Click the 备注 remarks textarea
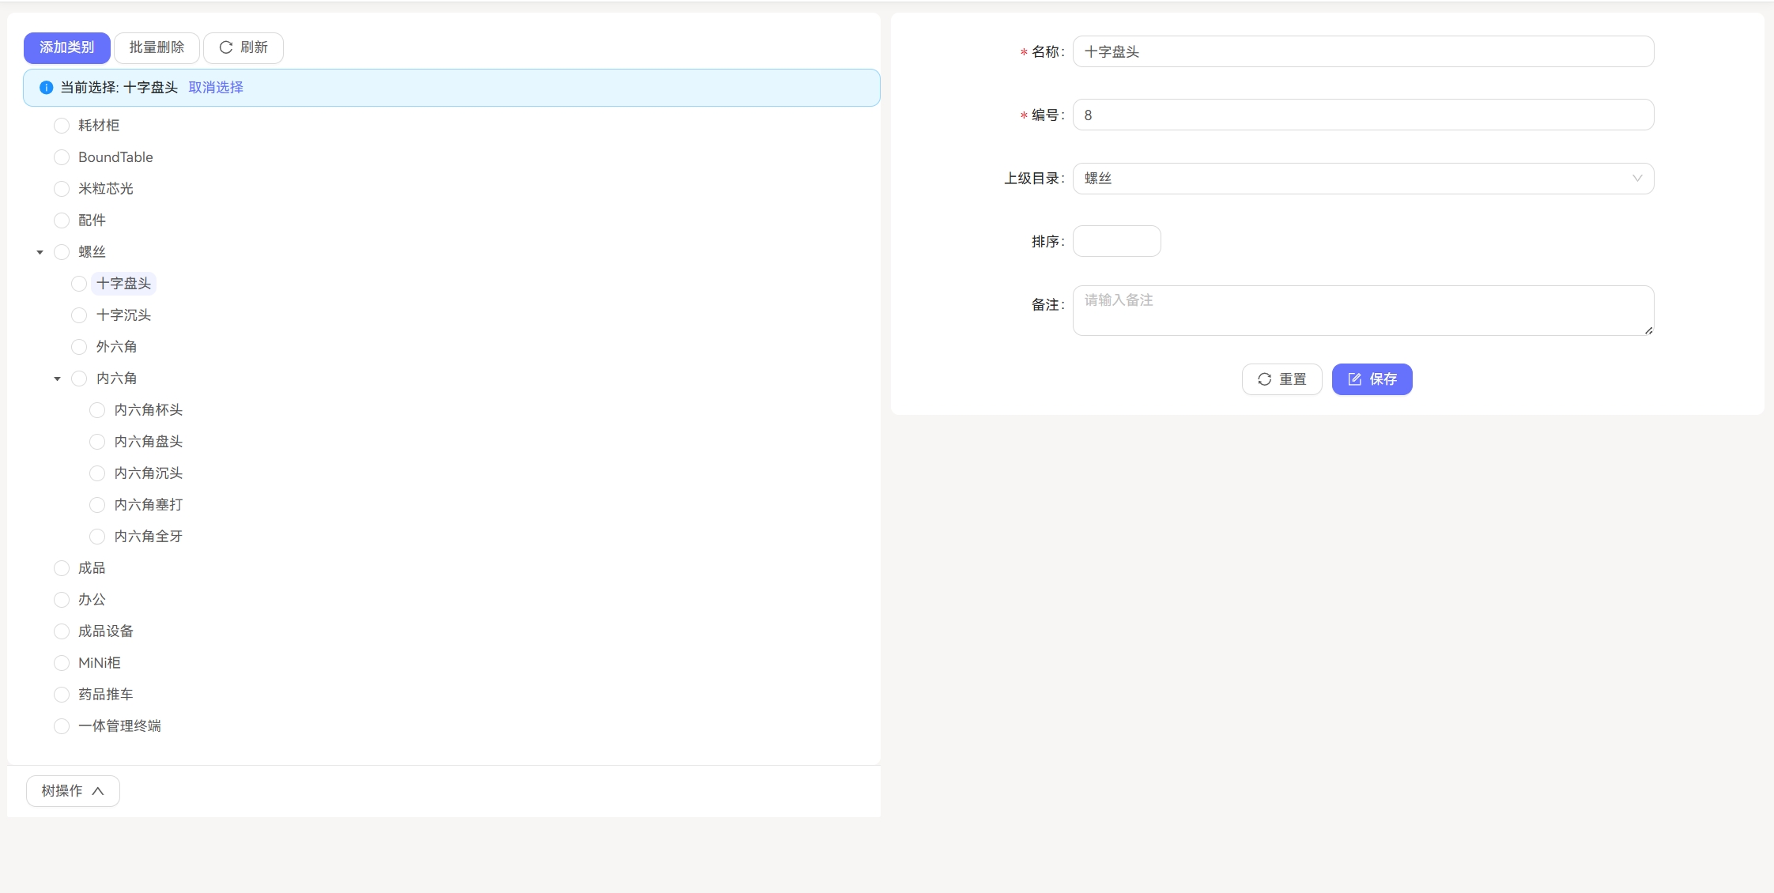Screen dimensions: 1774x893 point(1362,310)
